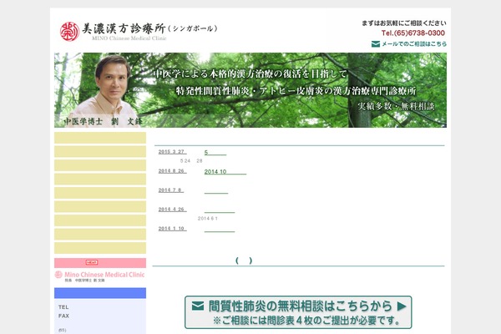
Task: Open the 2014.4.26 news date link
Action: 172,210
